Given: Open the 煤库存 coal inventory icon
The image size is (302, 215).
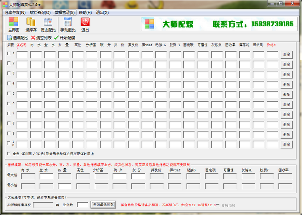Looking at the screenshot, I should tap(31, 24).
